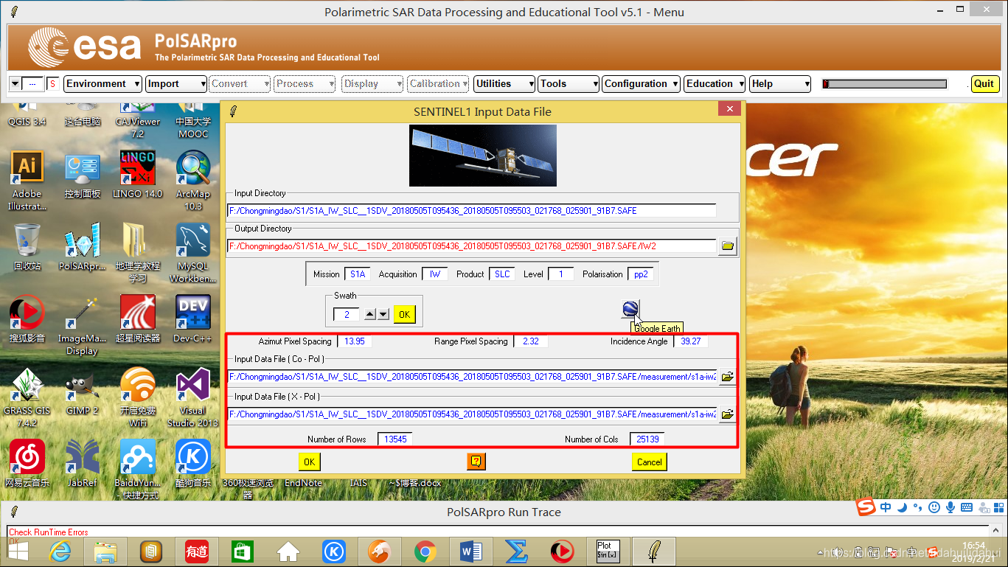The height and width of the screenshot is (567, 1008).
Task: Launch the ArcMap 10.3 desktop shortcut
Action: [193, 181]
